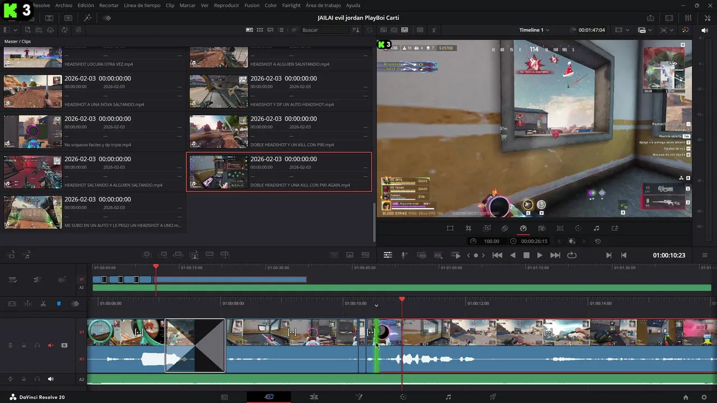Image resolution: width=717 pixels, height=403 pixels.
Task: Go to end of timeline
Action: 555,255
